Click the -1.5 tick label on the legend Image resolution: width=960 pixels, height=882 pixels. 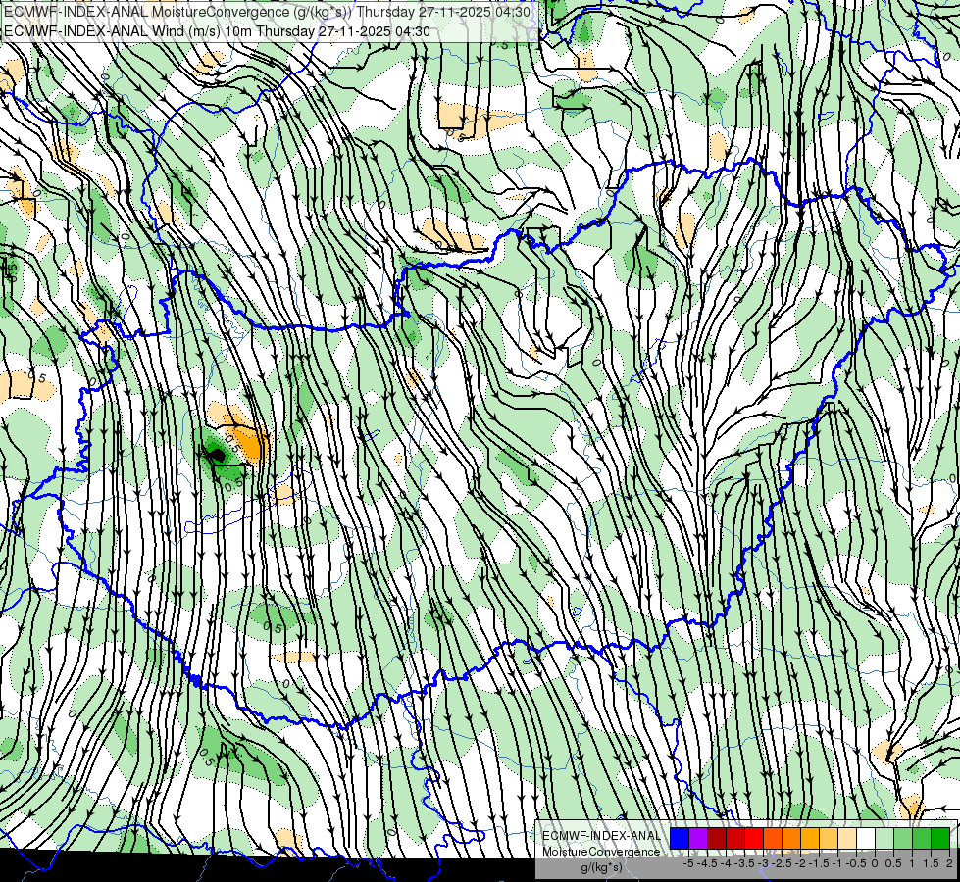pyautogui.click(x=818, y=863)
